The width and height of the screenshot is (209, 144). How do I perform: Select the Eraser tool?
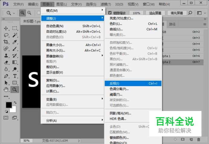click(6, 62)
